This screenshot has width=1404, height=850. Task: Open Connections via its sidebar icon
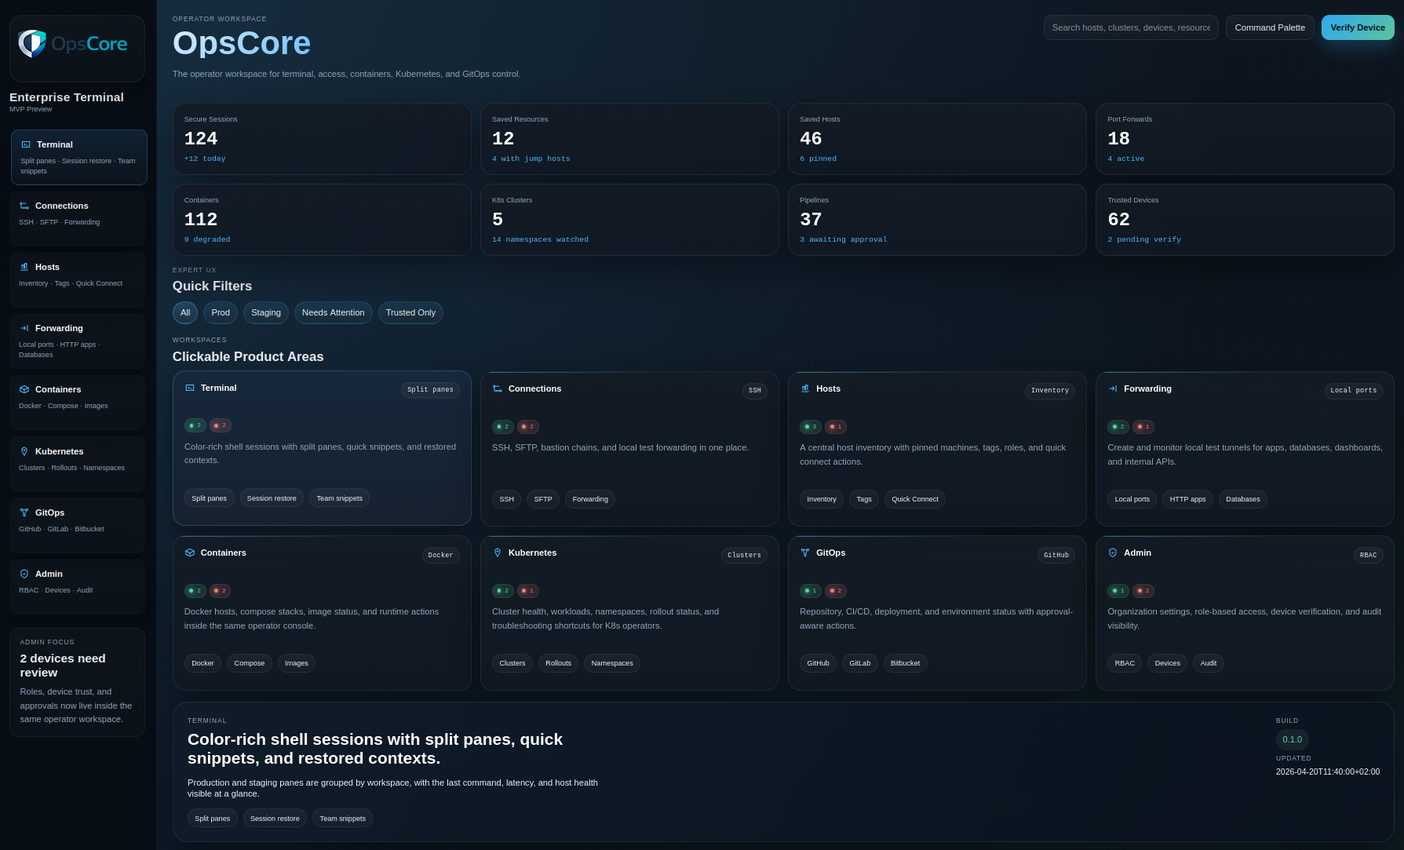(24, 206)
